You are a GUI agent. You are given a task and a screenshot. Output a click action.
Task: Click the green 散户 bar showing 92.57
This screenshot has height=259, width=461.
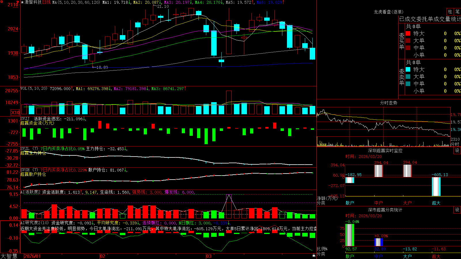coord(350,235)
